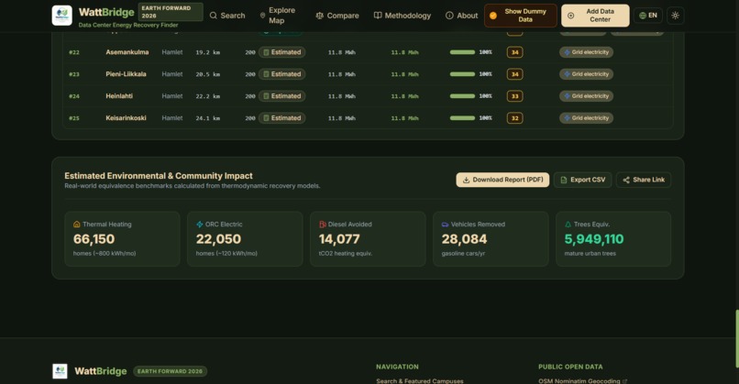Open the Methodology page
The height and width of the screenshot is (384, 739).
tap(403, 16)
